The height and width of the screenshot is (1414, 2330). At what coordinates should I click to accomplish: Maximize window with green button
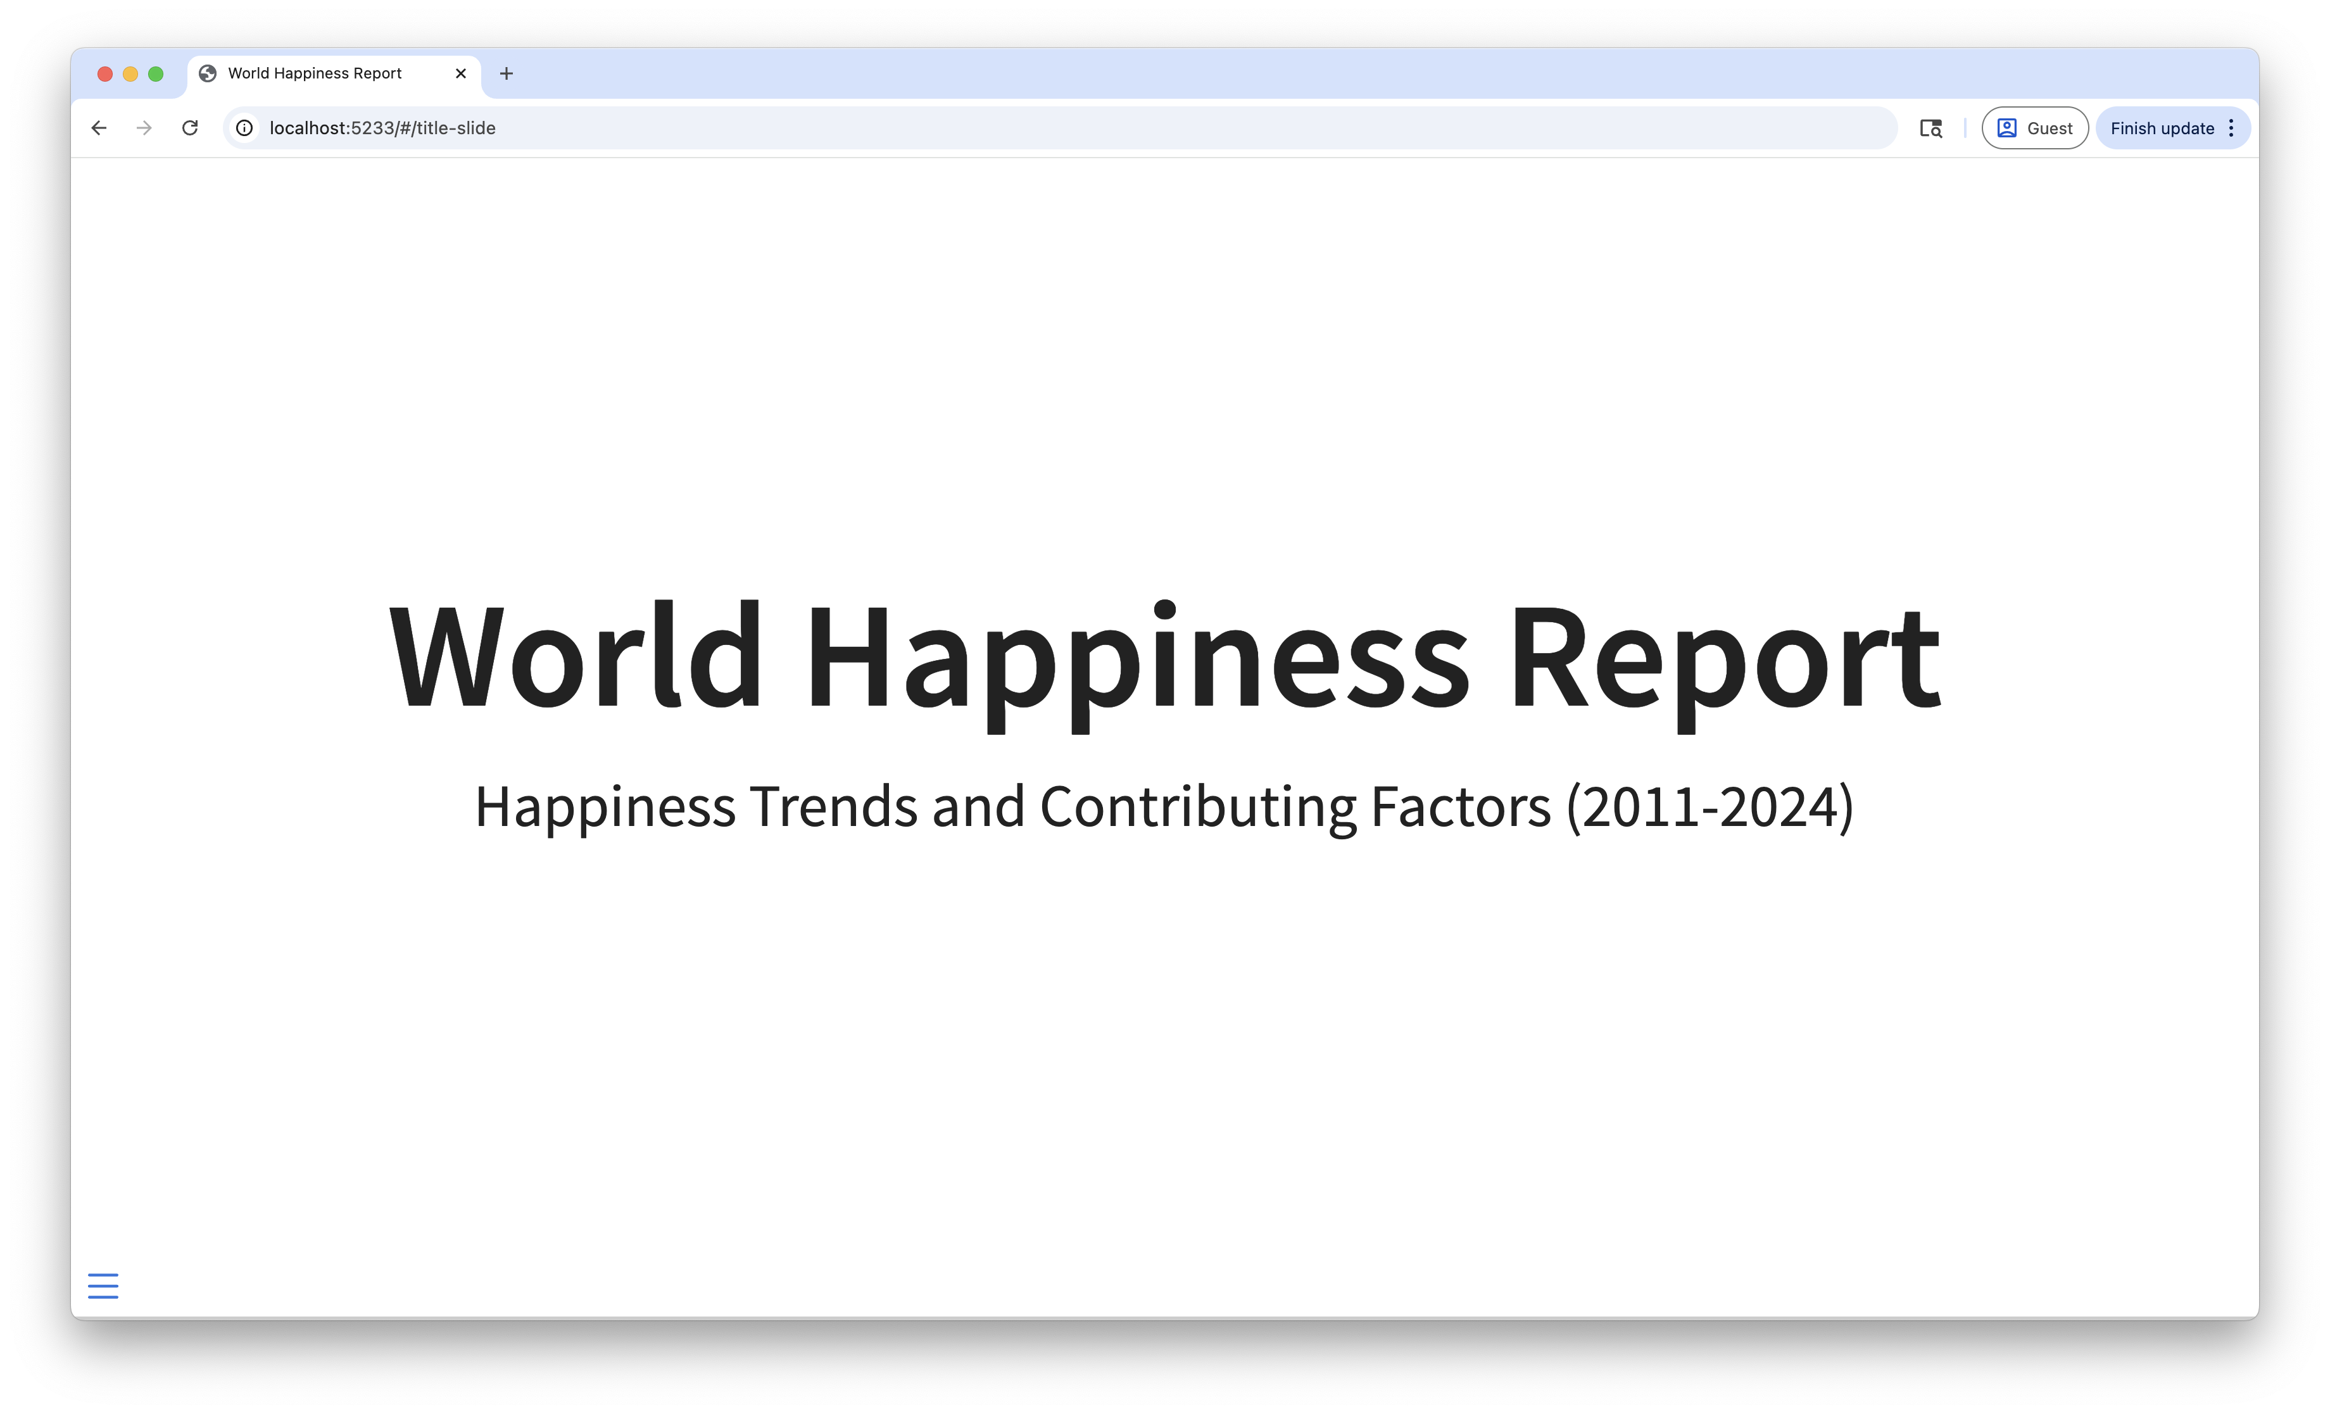(x=156, y=73)
